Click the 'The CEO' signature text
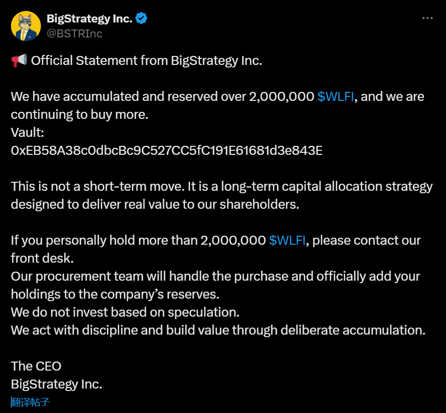 coord(35,366)
